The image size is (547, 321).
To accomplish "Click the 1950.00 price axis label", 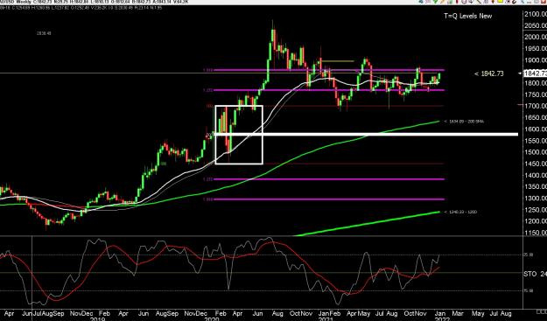I will tap(536, 49).
